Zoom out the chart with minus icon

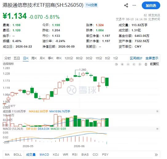[x=128, y=64]
